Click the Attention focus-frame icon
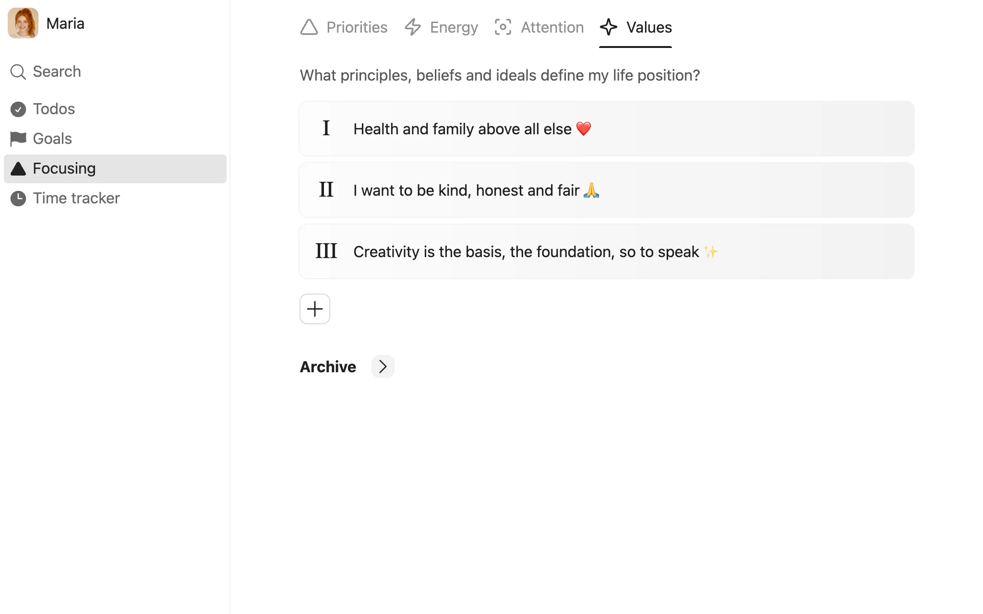The width and height of the screenshot is (983, 614). click(503, 27)
